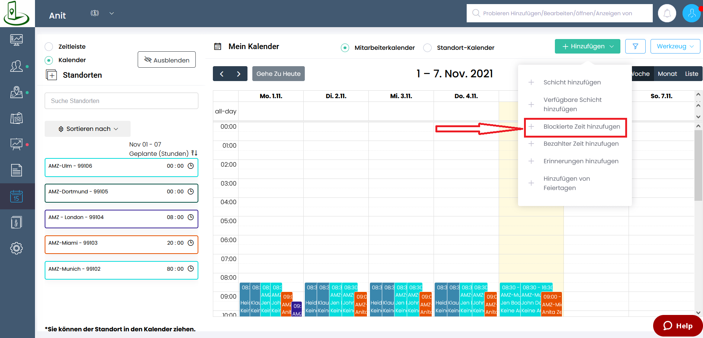Open the Werkzeug dropdown
Image resolution: width=703 pixels, height=338 pixels.
click(x=675, y=46)
